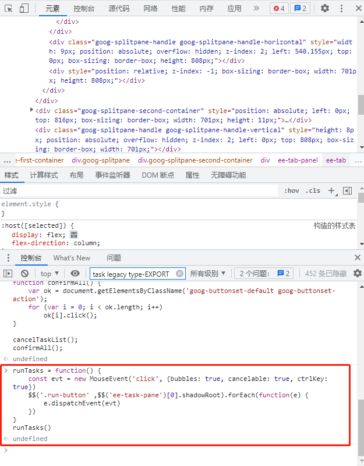Click the 构造的样式表 stylesheet label

[334, 226]
